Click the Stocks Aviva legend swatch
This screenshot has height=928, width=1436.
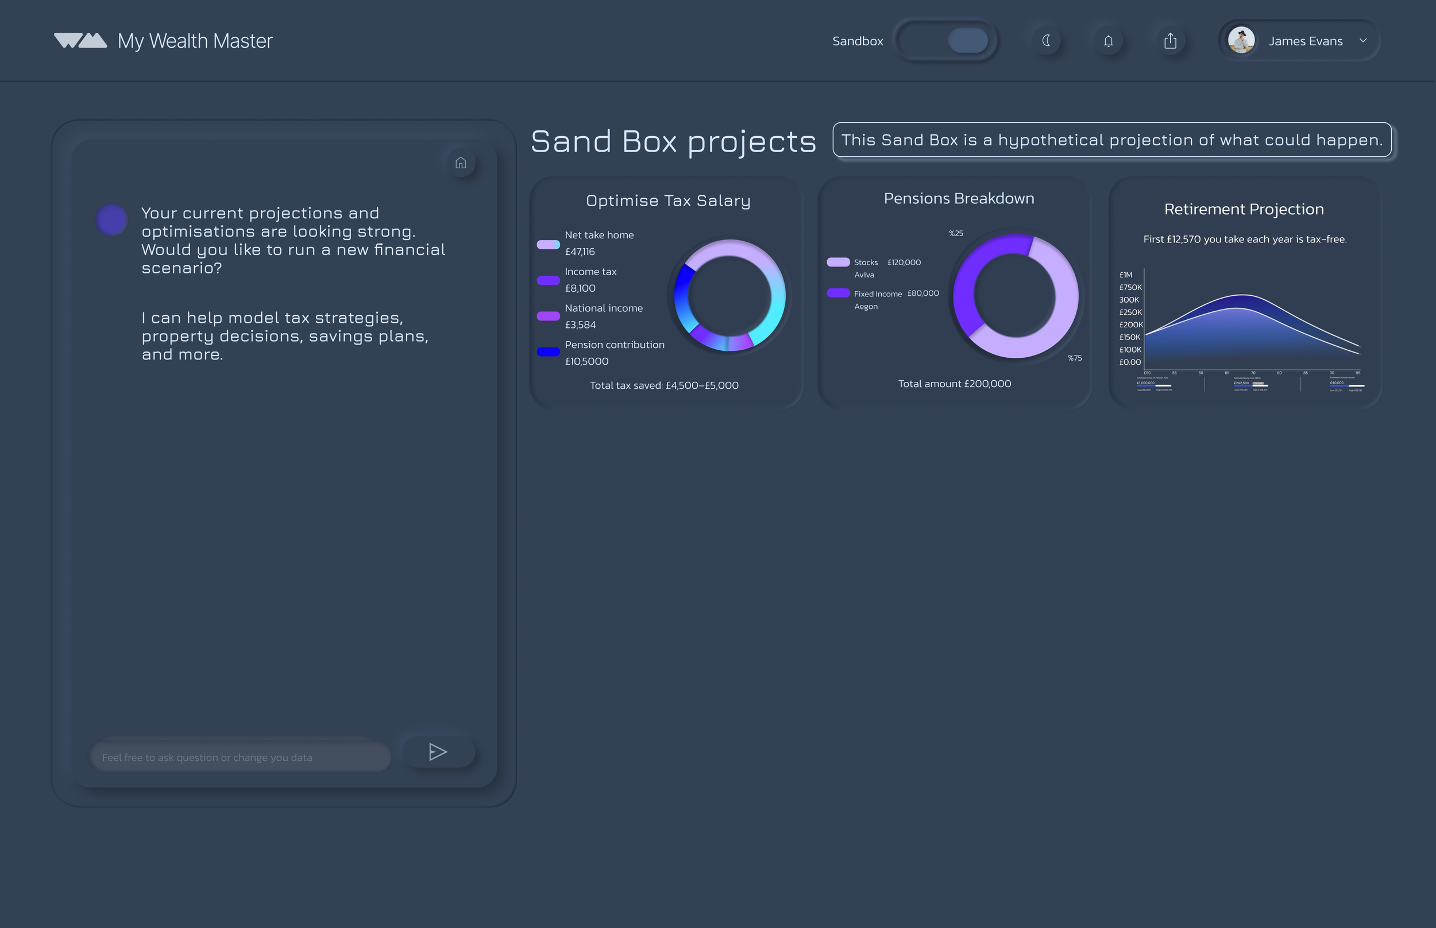(837, 262)
